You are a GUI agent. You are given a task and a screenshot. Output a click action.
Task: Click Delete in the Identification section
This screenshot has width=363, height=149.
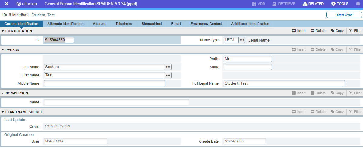318,31
